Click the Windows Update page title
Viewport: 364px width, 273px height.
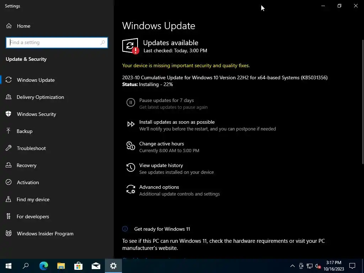pyautogui.click(x=159, y=26)
